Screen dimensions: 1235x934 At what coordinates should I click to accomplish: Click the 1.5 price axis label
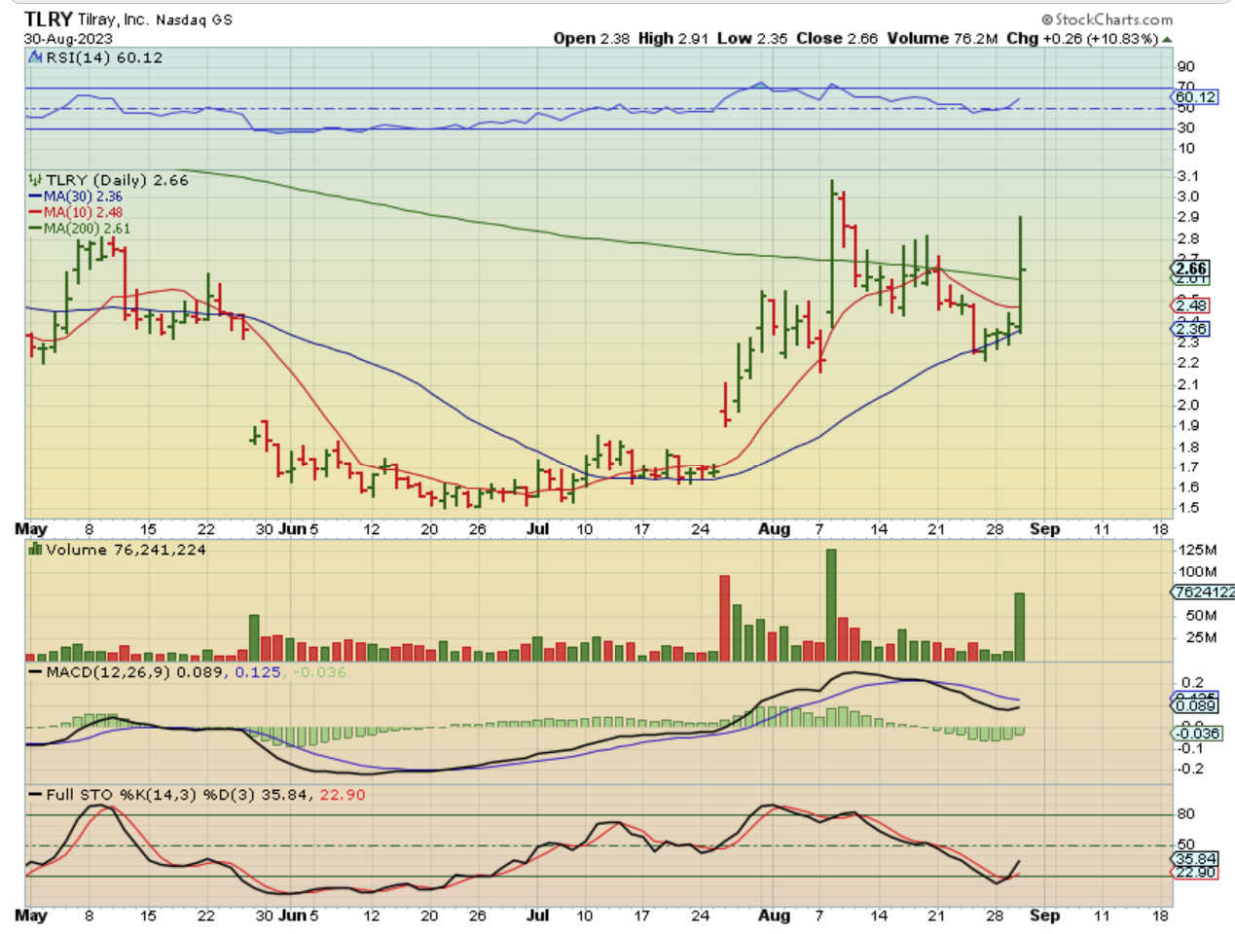pos(1187,508)
